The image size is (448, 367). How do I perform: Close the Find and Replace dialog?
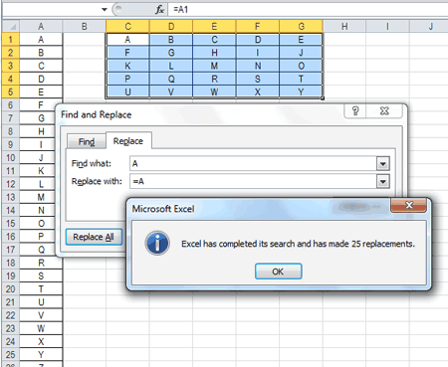click(x=384, y=110)
